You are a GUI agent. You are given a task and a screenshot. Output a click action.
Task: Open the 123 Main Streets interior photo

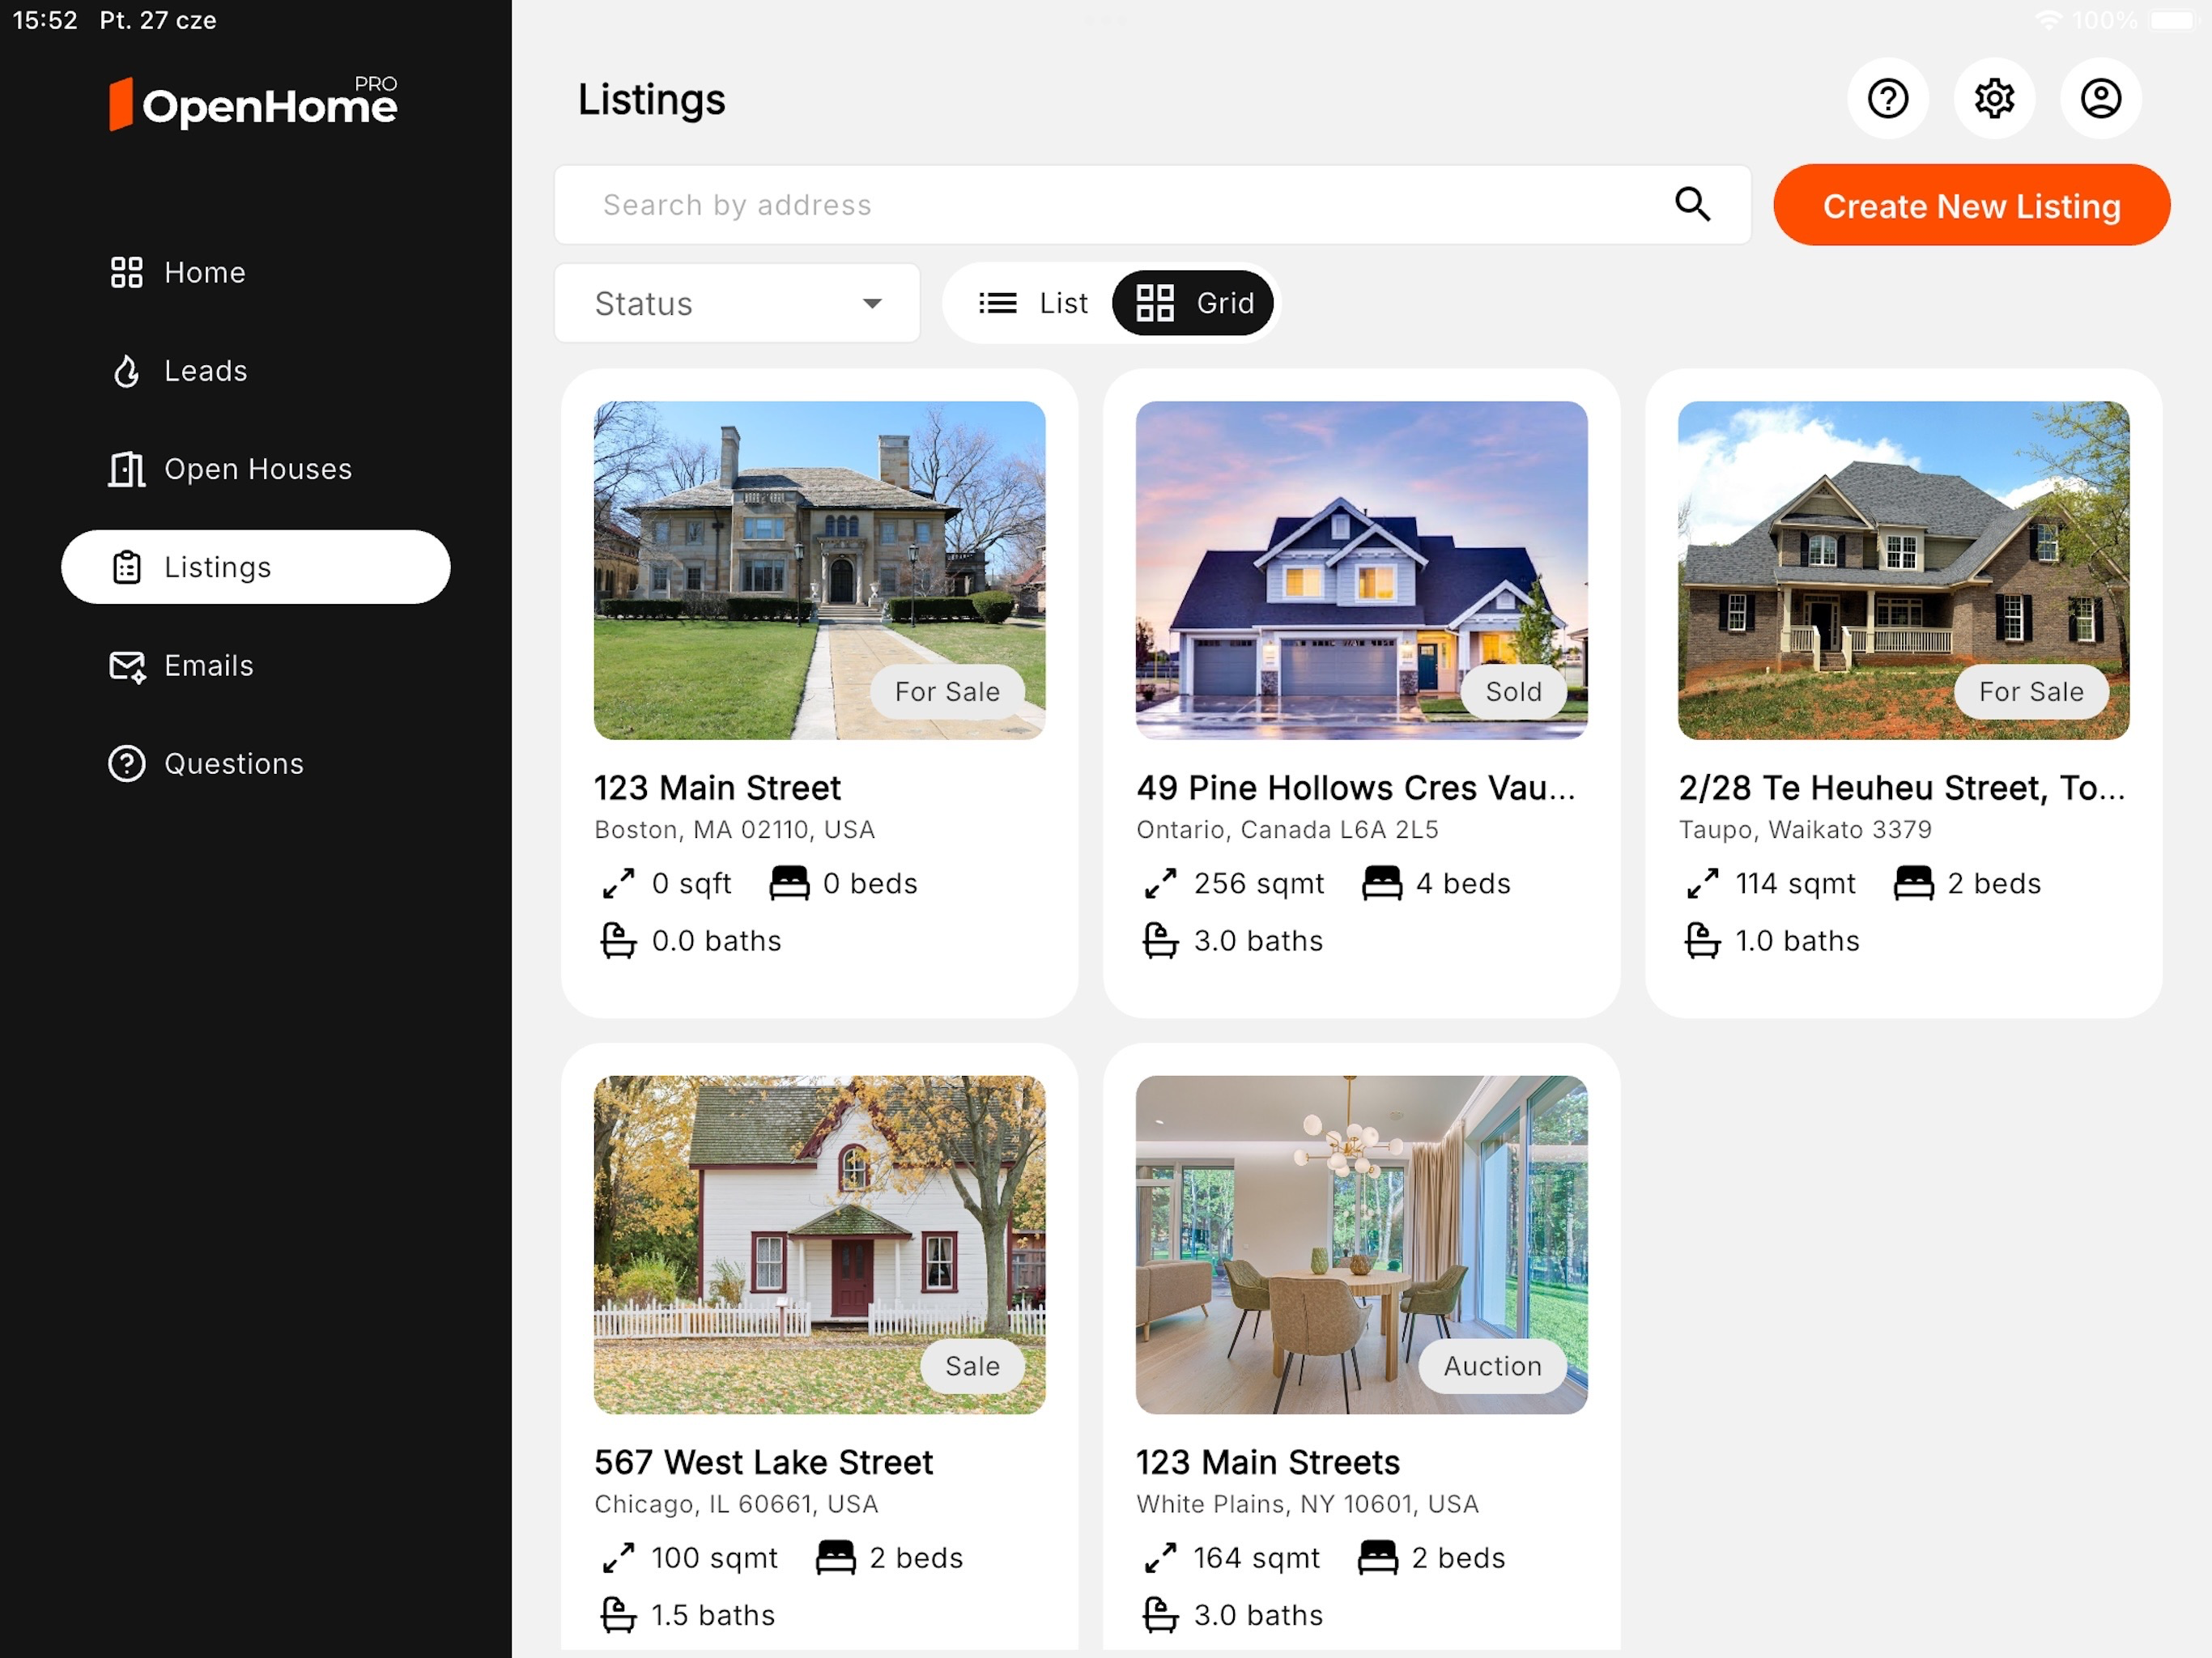[x=1361, y=1244]
